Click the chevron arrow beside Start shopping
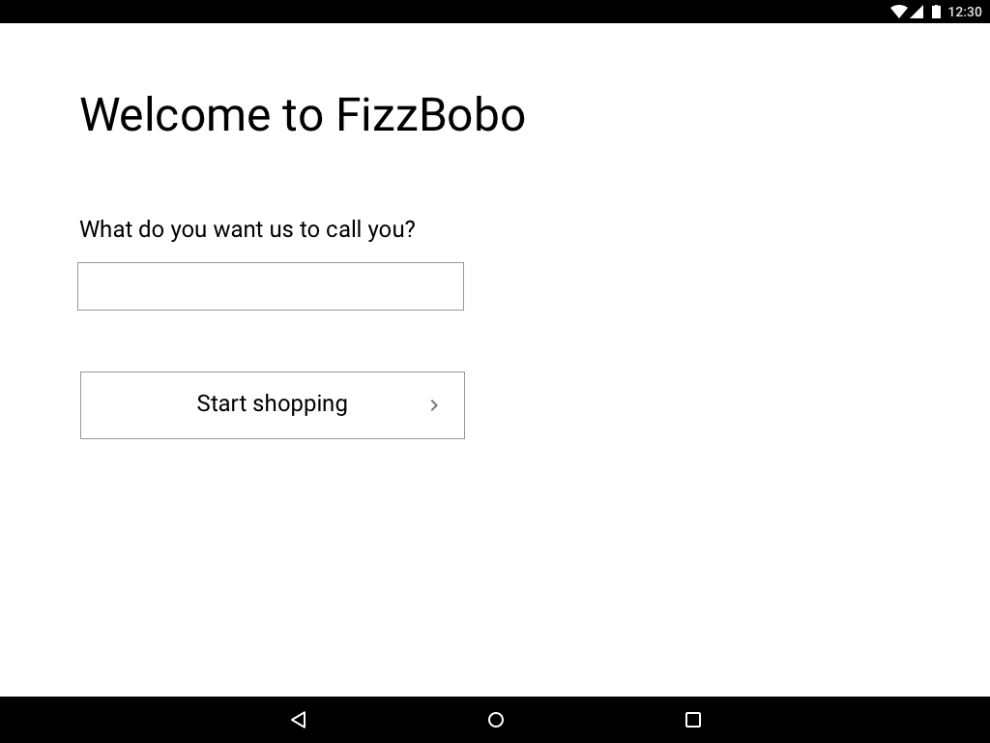990x743 pixels. 434,405
